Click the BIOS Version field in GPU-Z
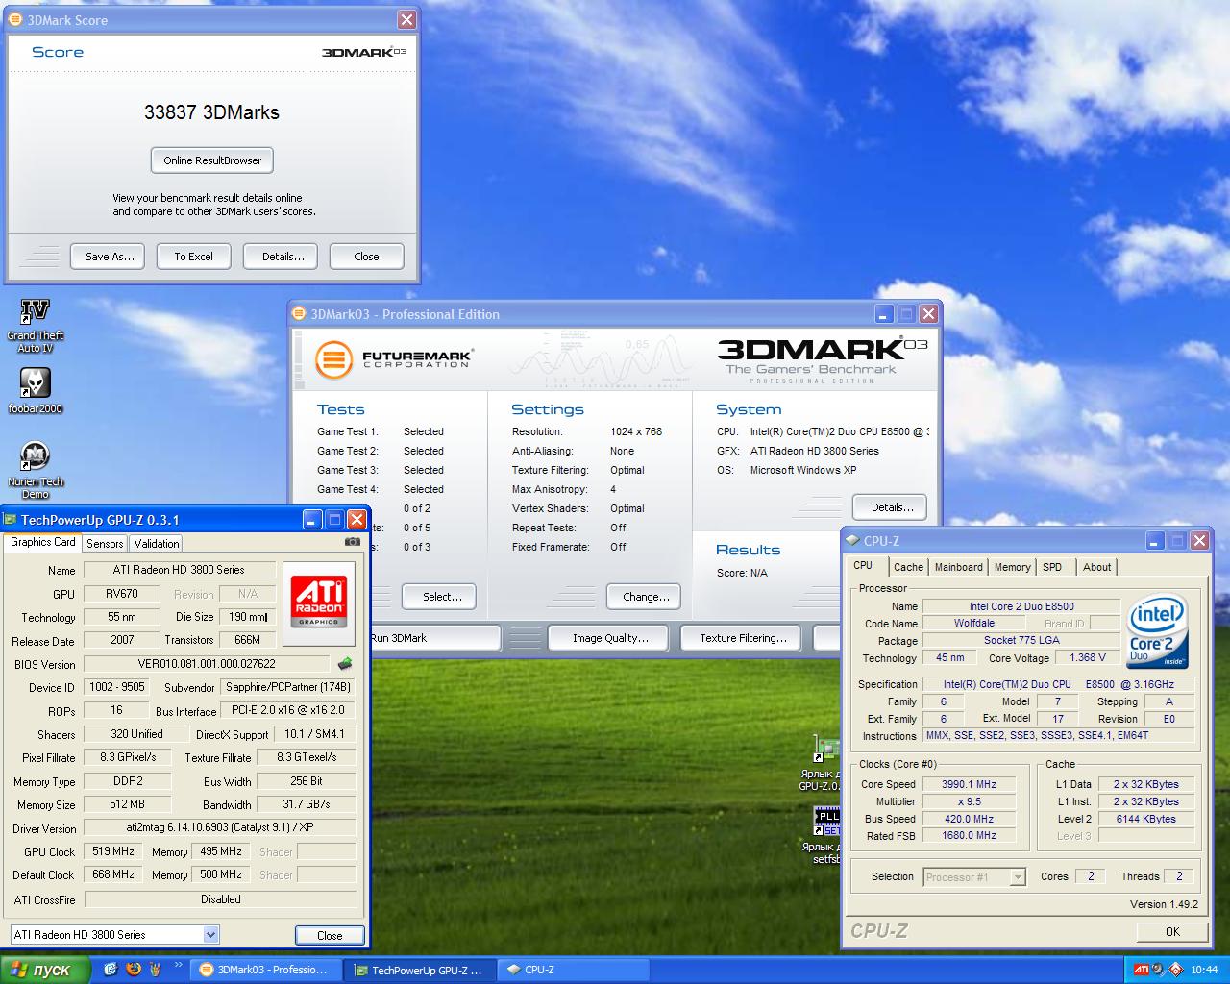Screen dimensions: 1230x984 [207, 664]
